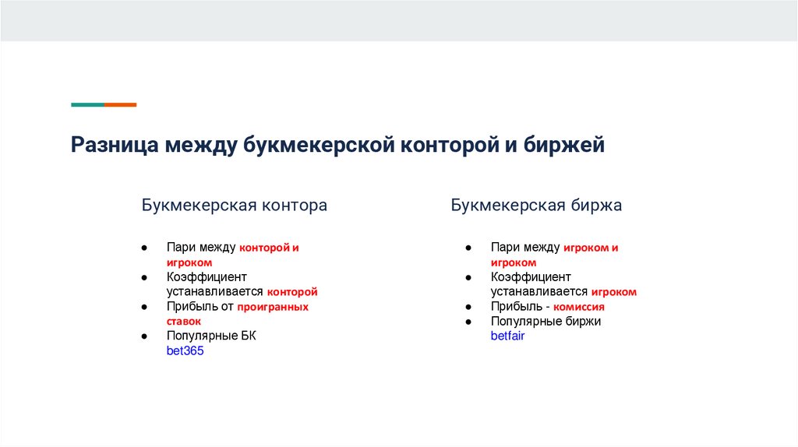Open the betfair link
The height and width of the screenshot is (447, 798).
(507, 336)
